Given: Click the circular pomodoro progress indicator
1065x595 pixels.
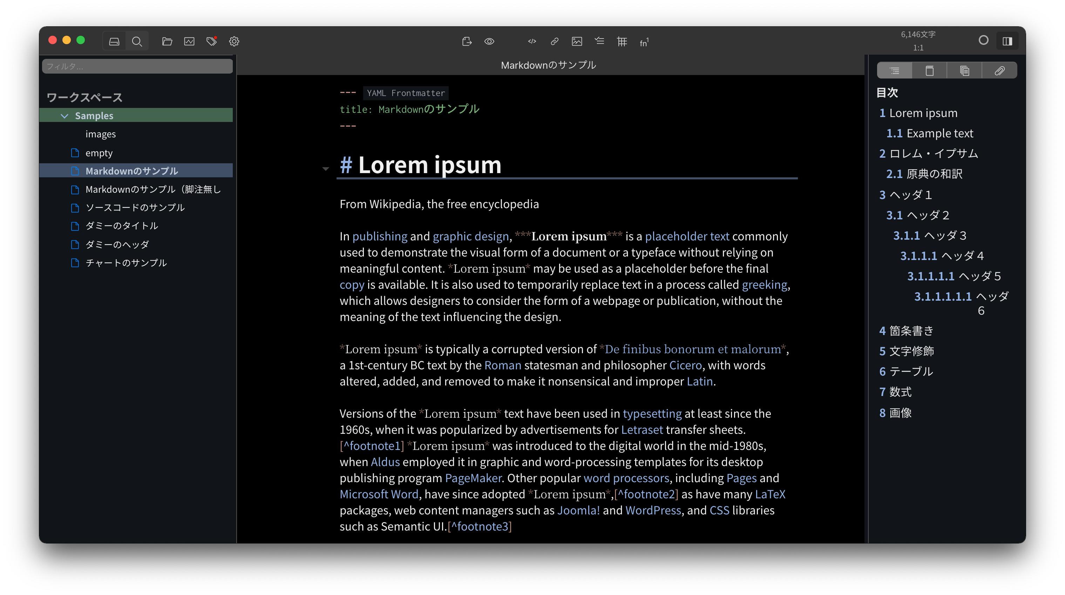Looking at the screenshot, I should [x=984, y=40].
